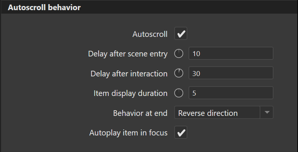Click the Delay after scene entry label
The width and height of the screenshot is (298, 152).
point(128,54)
